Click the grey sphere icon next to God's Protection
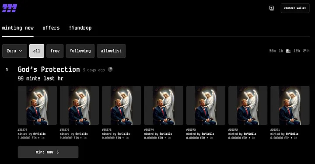This screenshot has width=315, height=164. 110,70
